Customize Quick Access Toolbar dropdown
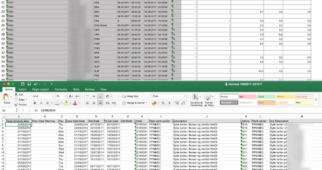This screenshot has height=170, width=322. [x=52, y=84]
